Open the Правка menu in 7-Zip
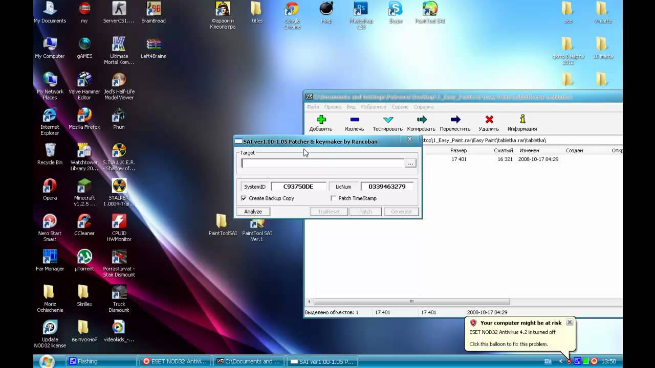Viewport: 655px width, 368px height. [x=333, y=107]
